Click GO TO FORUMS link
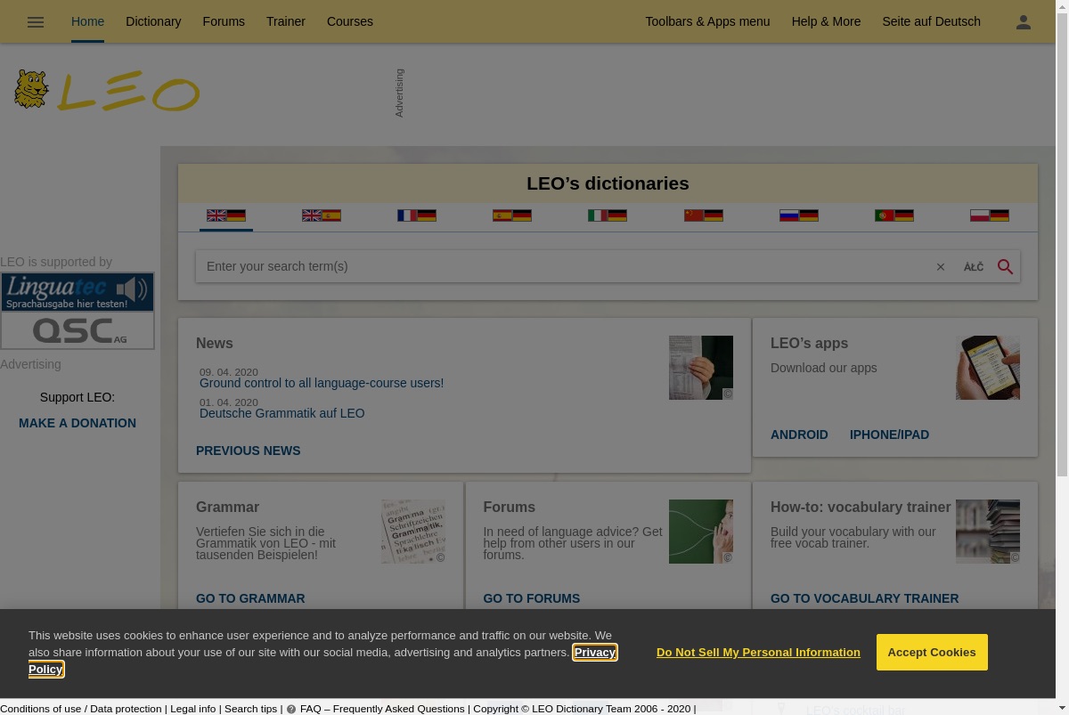The height and width of the screenshot is (715, 1069). tap(531, 598)
